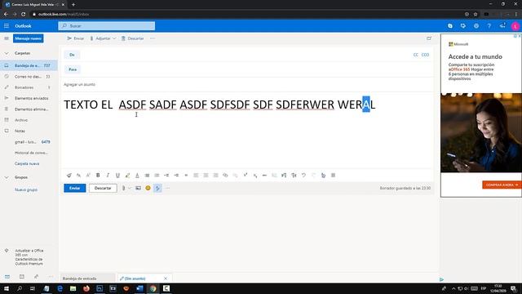Open the Notas folder
The height and width of the screenshot is (294, 522).
(29, 131)
